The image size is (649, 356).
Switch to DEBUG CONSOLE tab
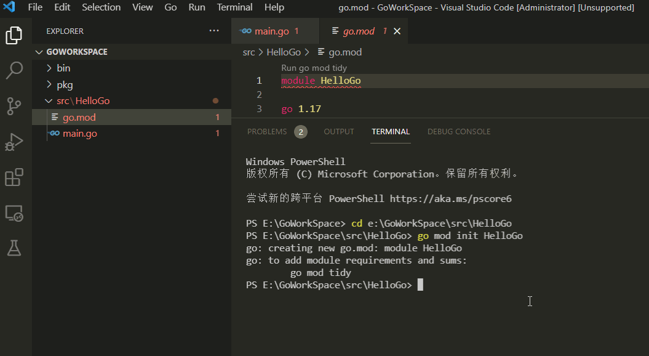click(459, 132)
